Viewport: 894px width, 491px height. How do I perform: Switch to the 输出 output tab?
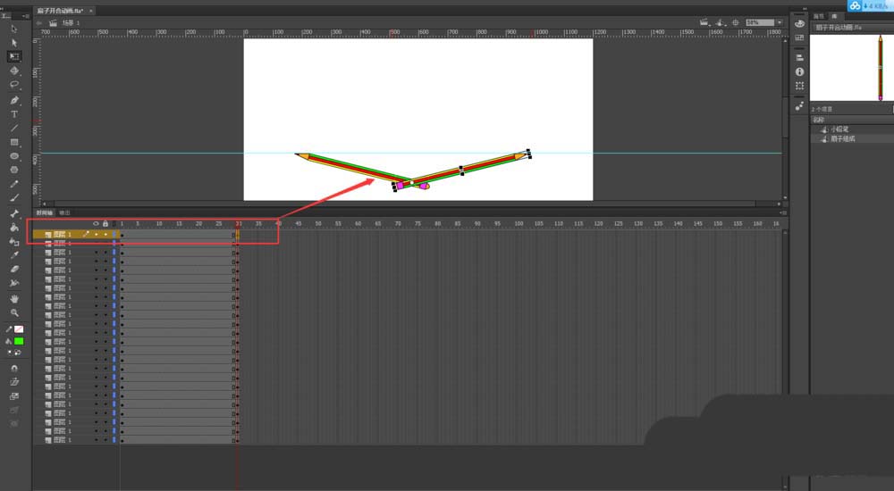[x=64, y=212]
